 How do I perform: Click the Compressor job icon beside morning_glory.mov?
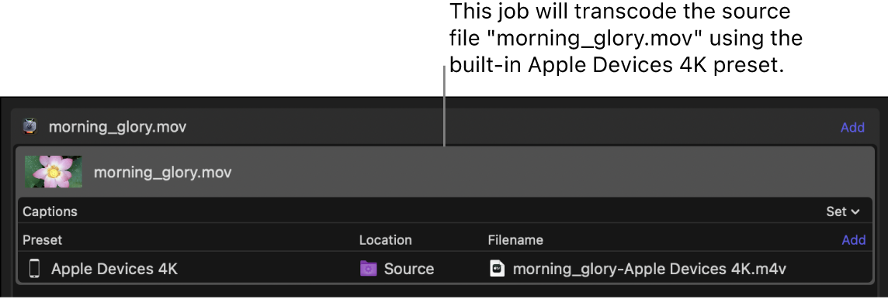click(29, 126)
